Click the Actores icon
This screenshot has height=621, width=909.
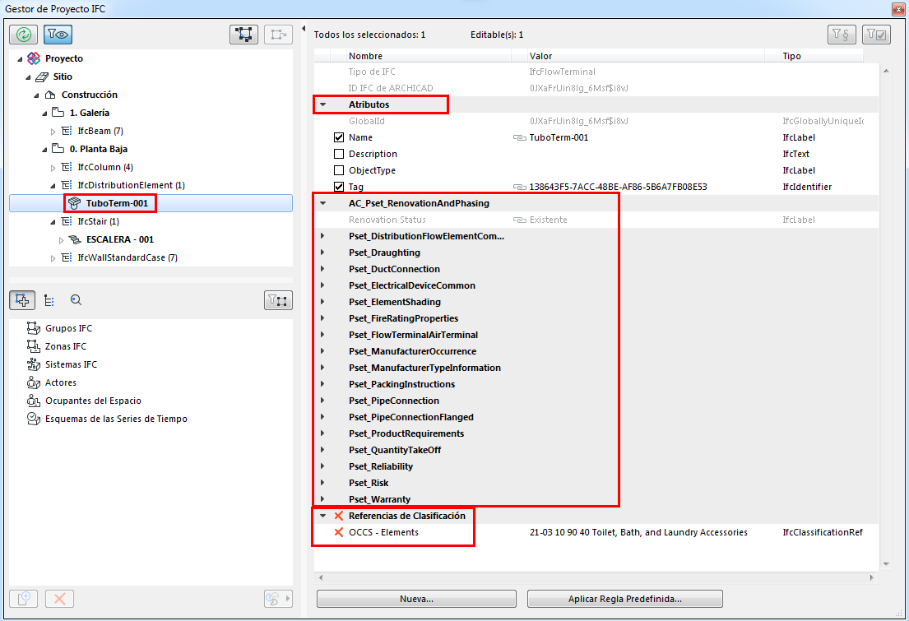coord(34,382)
